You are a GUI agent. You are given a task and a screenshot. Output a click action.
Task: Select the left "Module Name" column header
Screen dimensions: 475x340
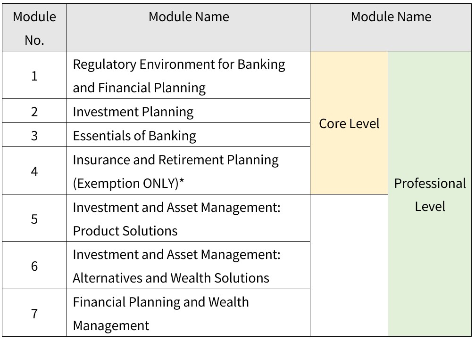[x=188, y=17]
